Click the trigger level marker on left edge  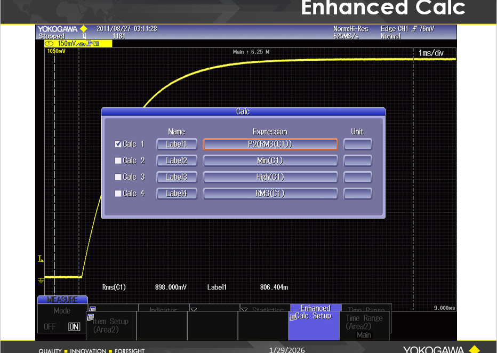tap(41, 259)
